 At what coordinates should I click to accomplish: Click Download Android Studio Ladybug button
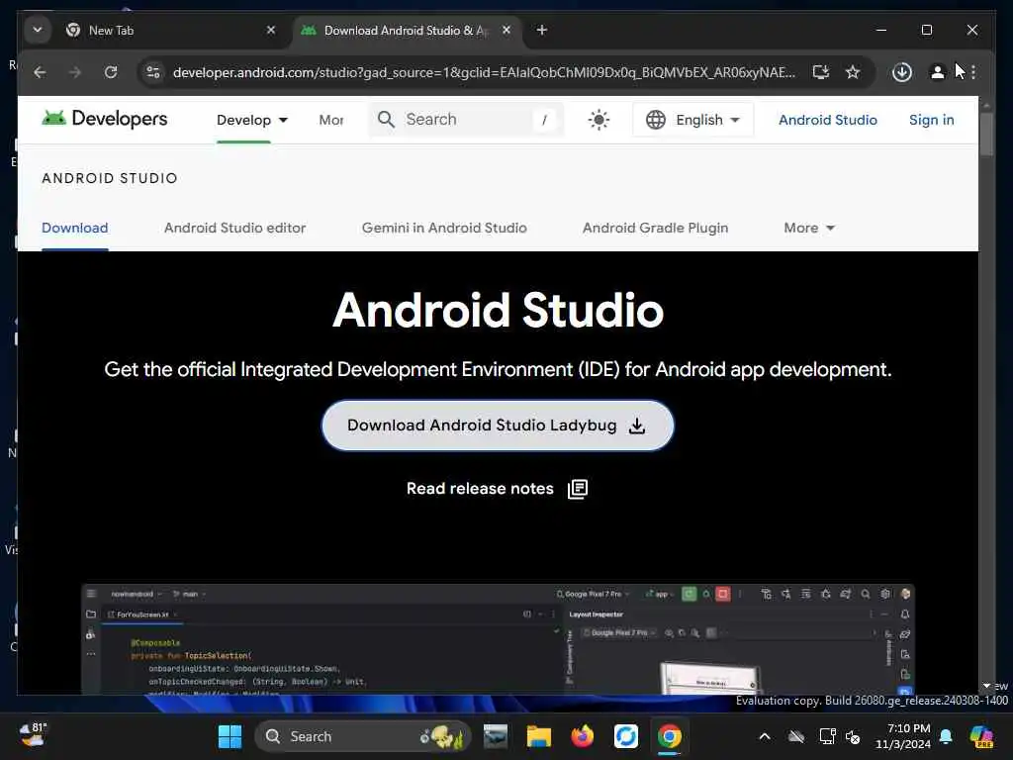tap(498, 426)
